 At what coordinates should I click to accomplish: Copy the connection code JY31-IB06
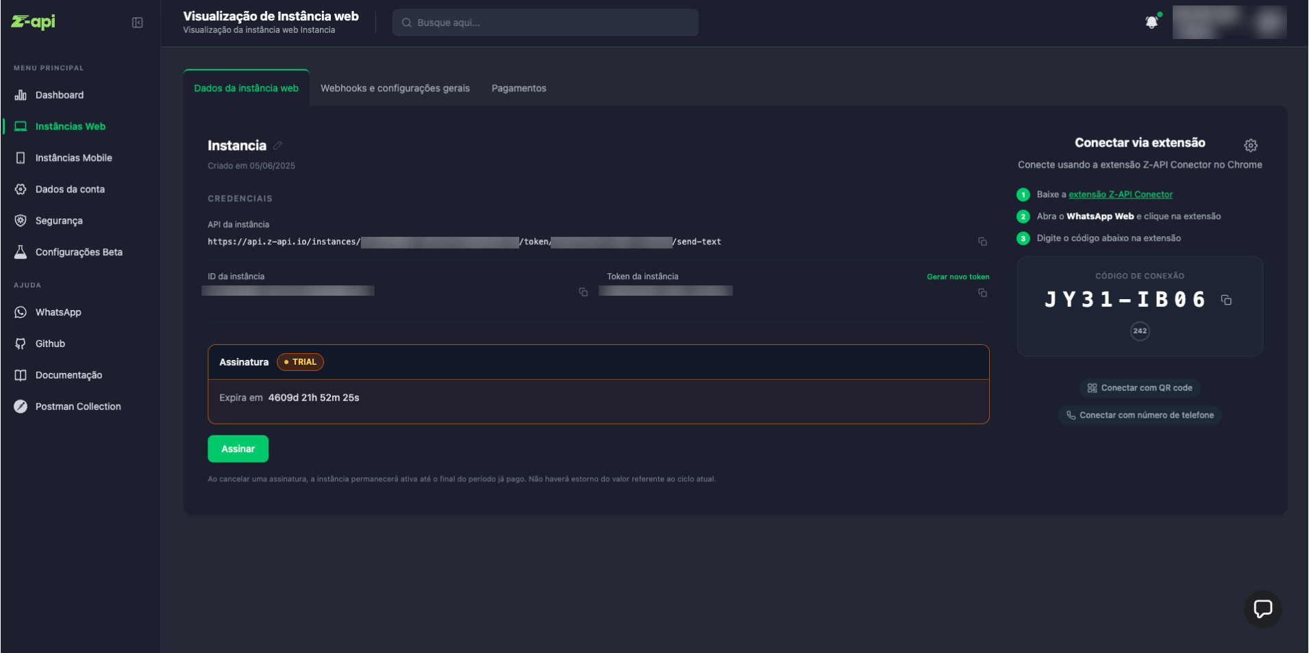(1226, 300)
